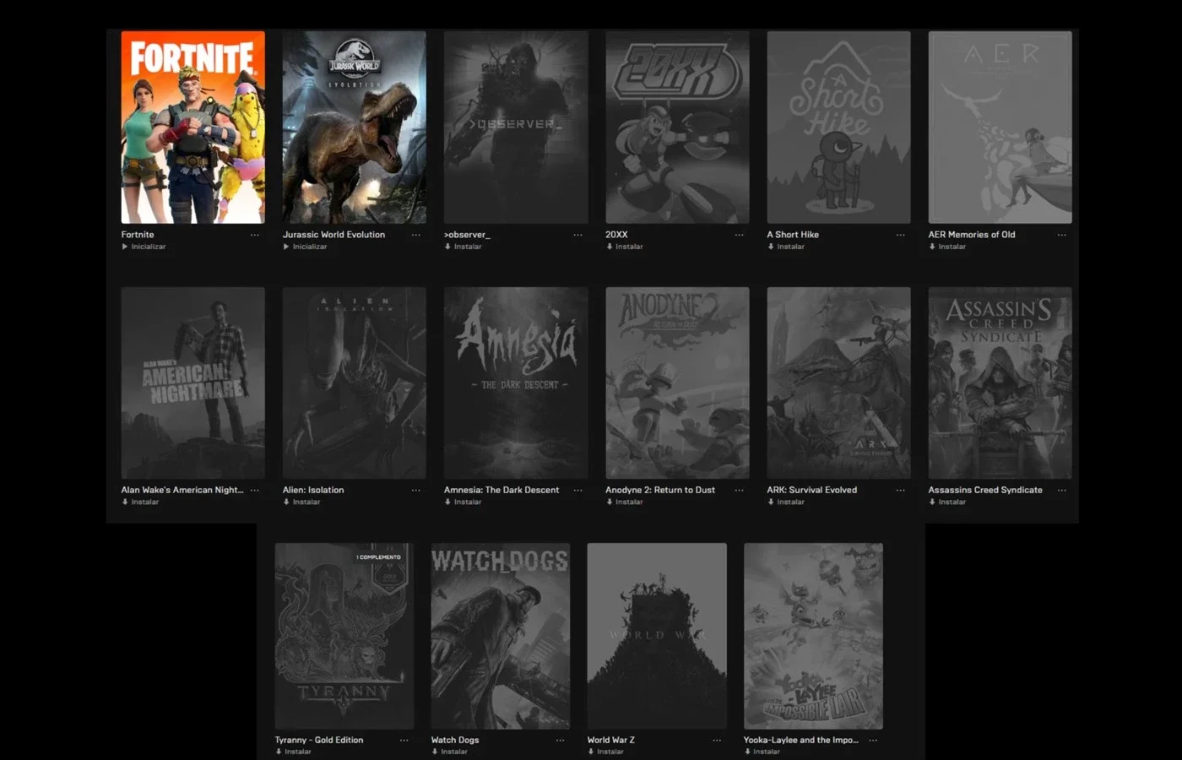The image size is (1182, 760).
Task: Open more options for ARK: Survival Evolved
Action: [x=900, y=490]
